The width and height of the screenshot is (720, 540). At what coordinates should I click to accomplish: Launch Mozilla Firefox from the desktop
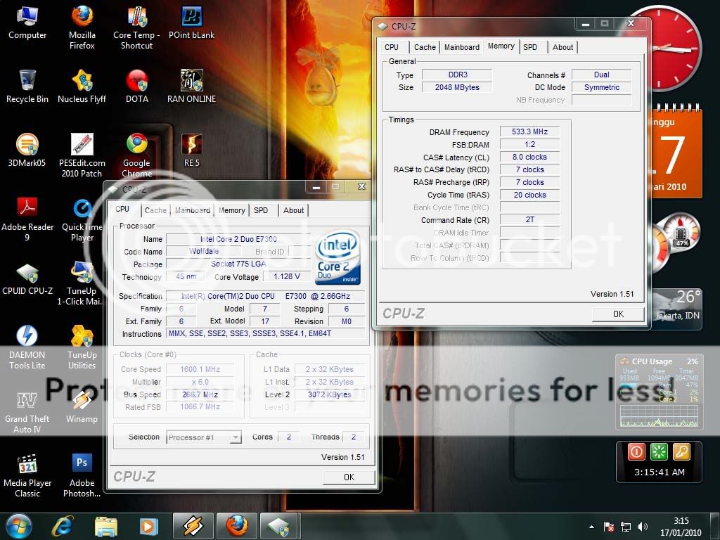tap(82, 27)
